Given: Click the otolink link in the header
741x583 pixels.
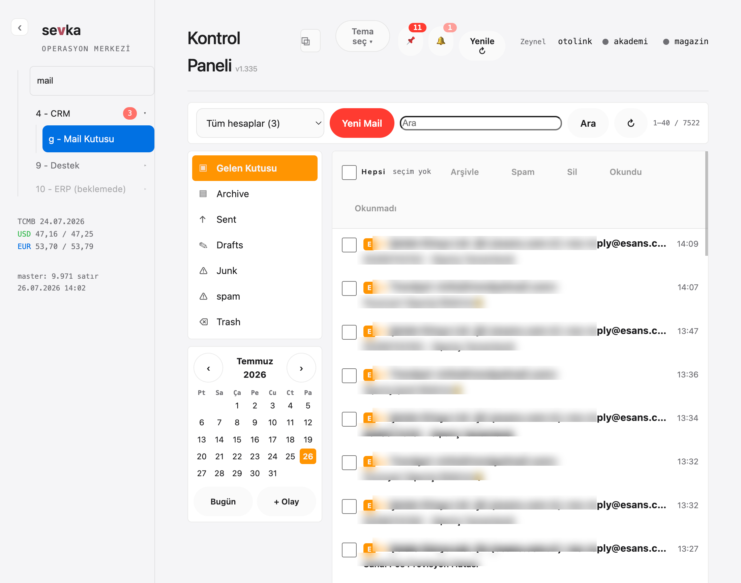Looking at the screenshot, I should [575, 41].
